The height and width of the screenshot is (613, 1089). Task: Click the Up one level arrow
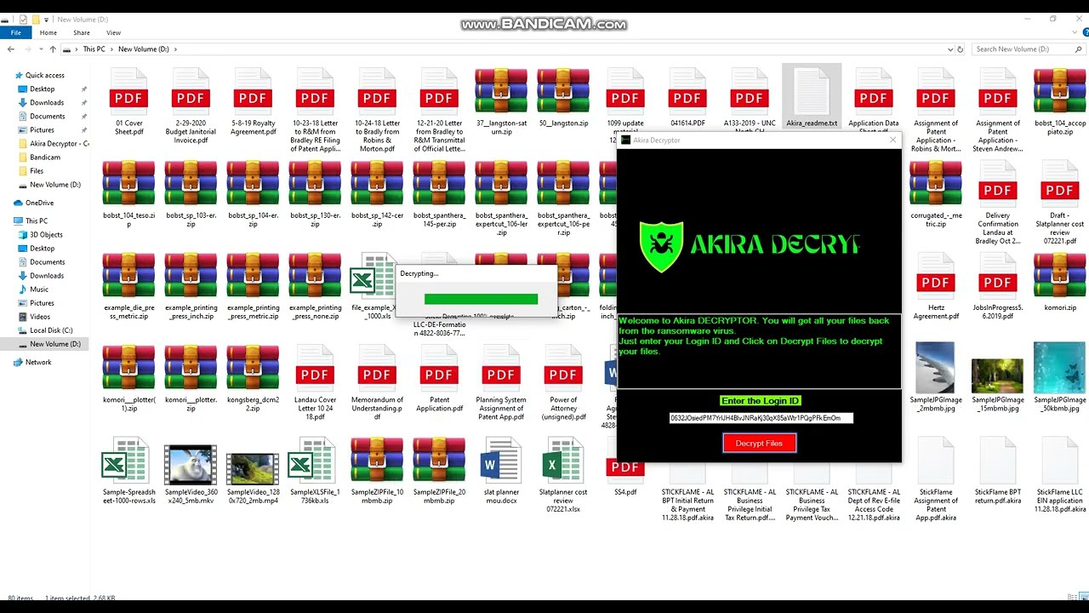pos(53,49)
